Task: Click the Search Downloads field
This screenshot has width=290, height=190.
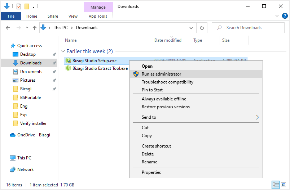Action: tap(248, 28)
